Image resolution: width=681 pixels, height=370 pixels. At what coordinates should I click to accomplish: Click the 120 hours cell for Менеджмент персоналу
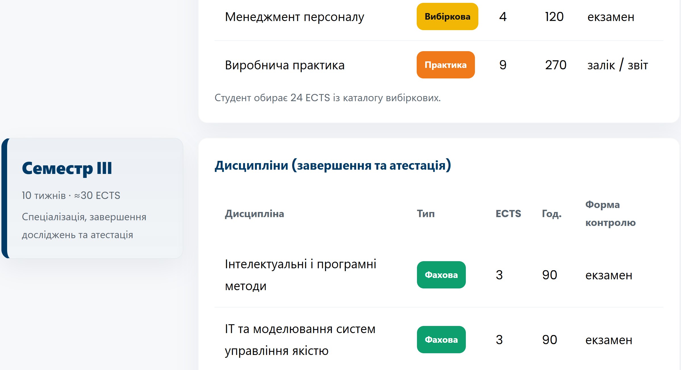tap(554, 17)
